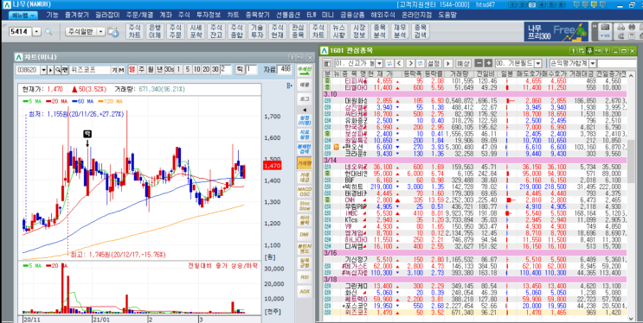The height and width of the screenshot is (323, 643).
Task: Open the 기술투자 toolbar shortcut
Action: tap(257, 31)
